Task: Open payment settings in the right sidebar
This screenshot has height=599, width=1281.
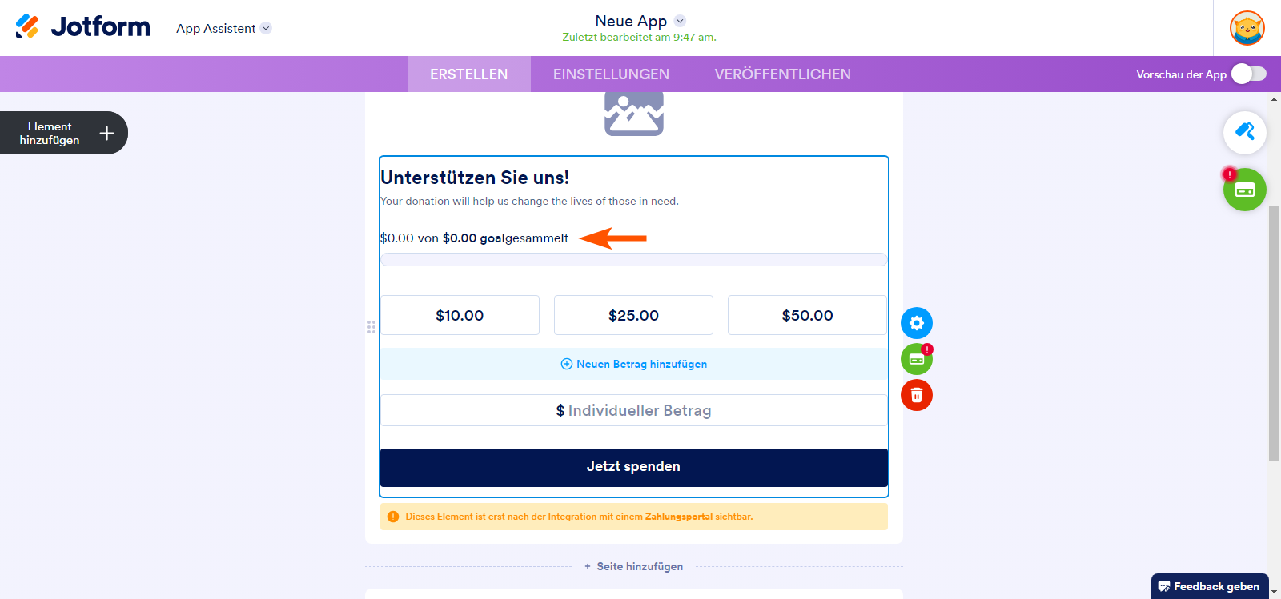Action: 1244,190
